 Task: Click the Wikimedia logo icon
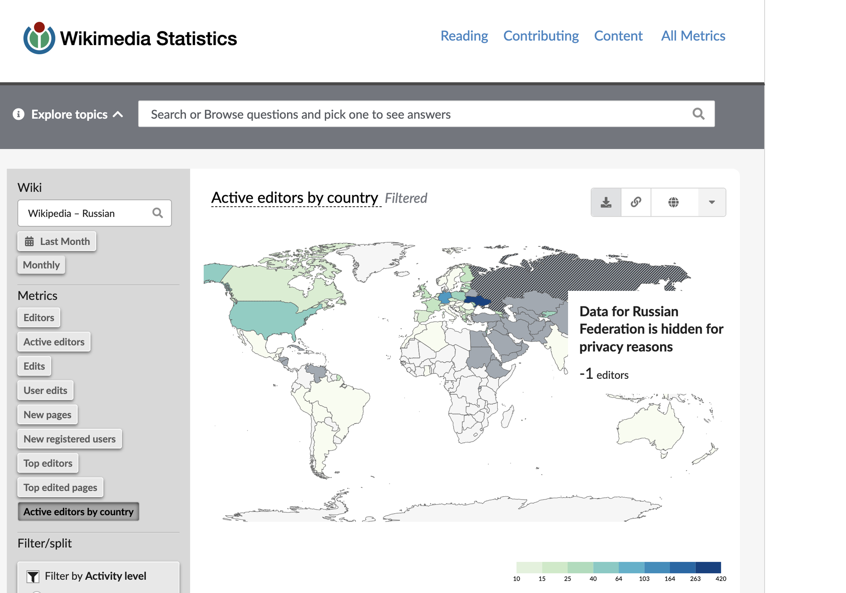39,38
